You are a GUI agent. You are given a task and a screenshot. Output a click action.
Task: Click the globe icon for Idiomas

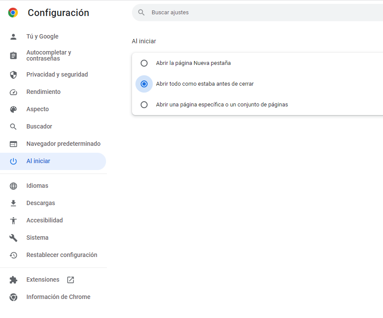[13, 186]
